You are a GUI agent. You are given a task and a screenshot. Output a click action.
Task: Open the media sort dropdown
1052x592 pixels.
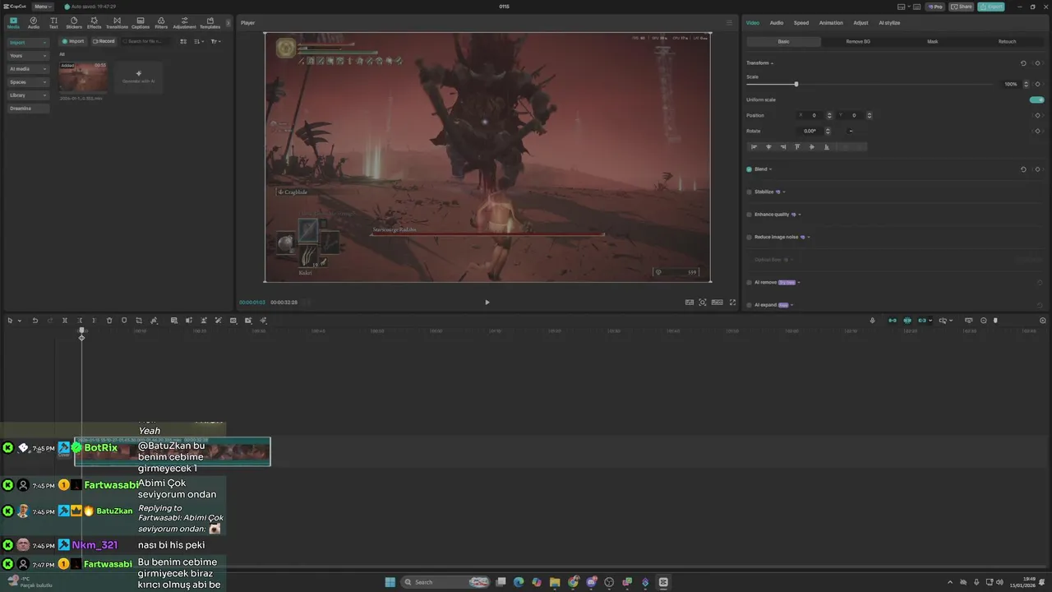(x=198, y=41)
